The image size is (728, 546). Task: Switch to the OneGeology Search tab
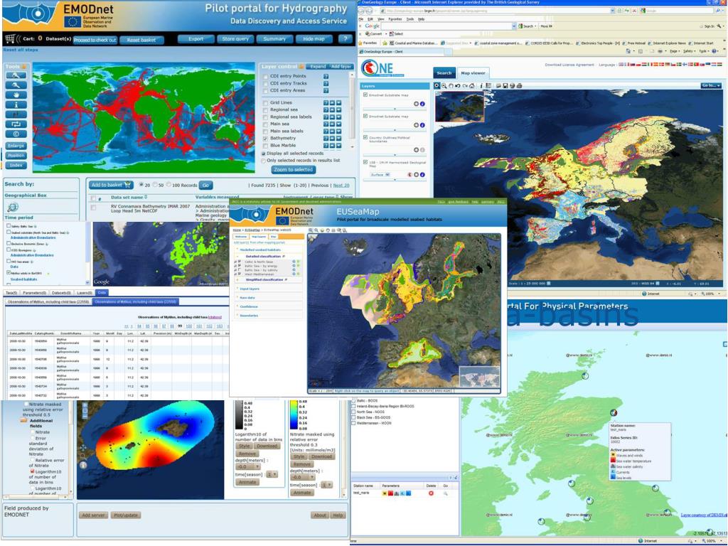[444, 73]
